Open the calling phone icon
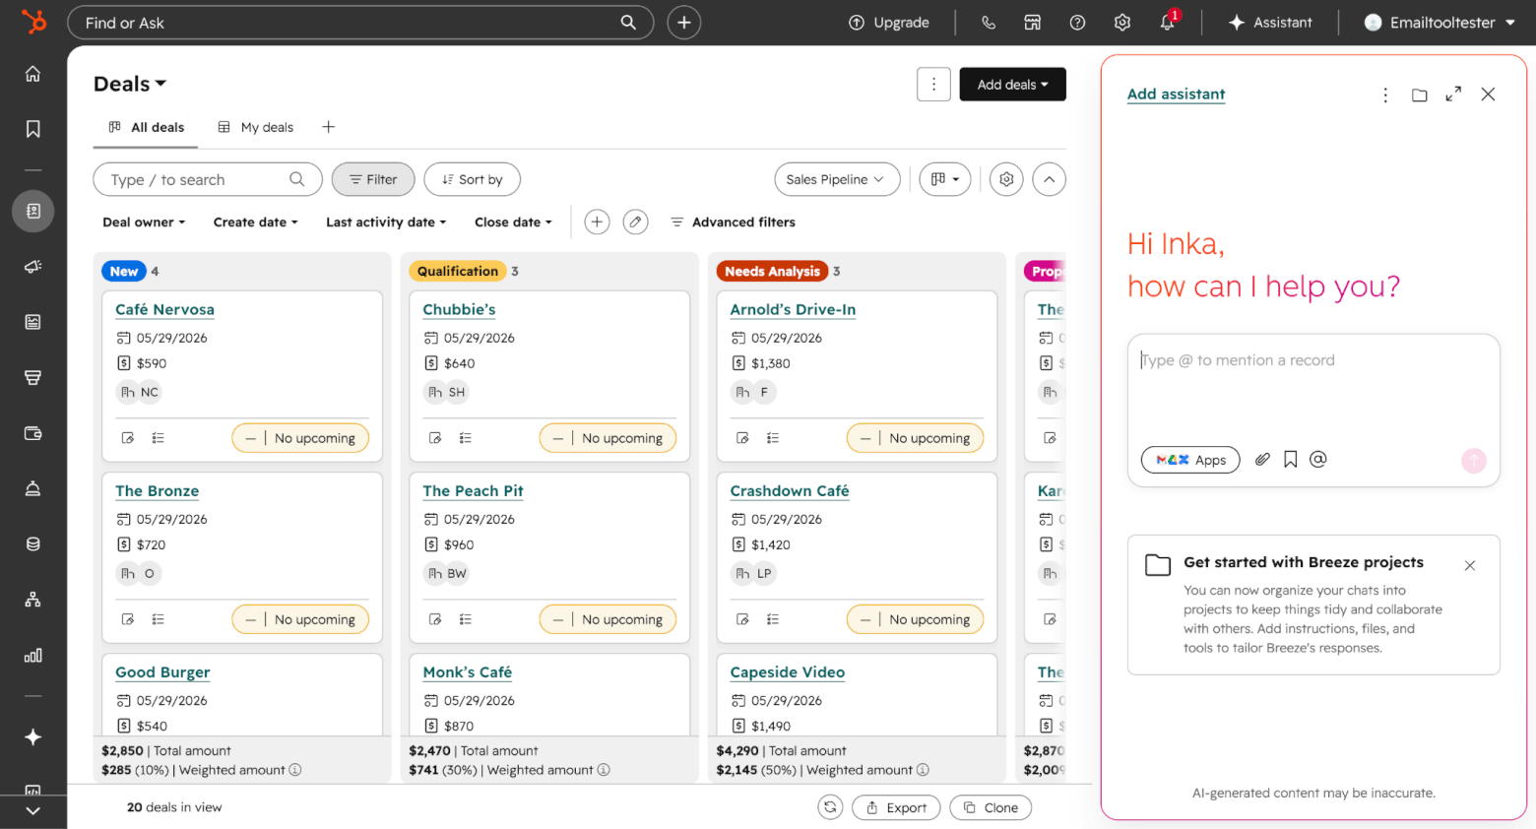 pos(989,23)
